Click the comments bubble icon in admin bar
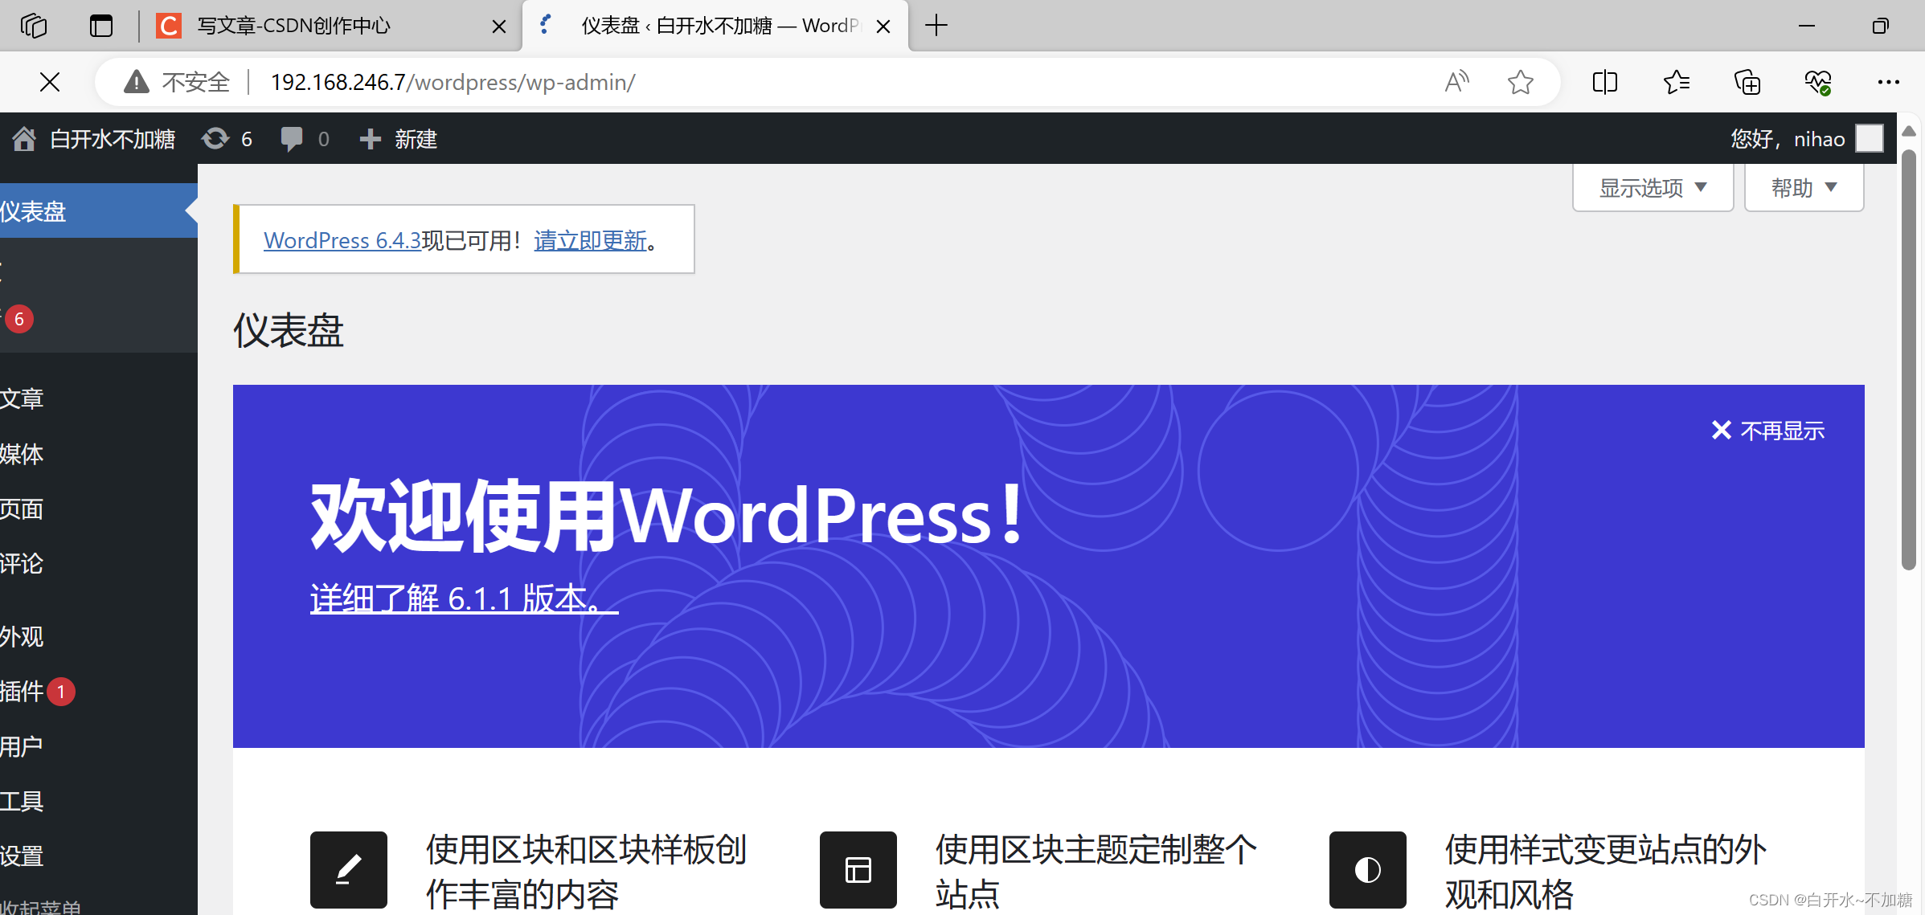The height and width of the screenshot is (915, 1925). click(291, 139)
